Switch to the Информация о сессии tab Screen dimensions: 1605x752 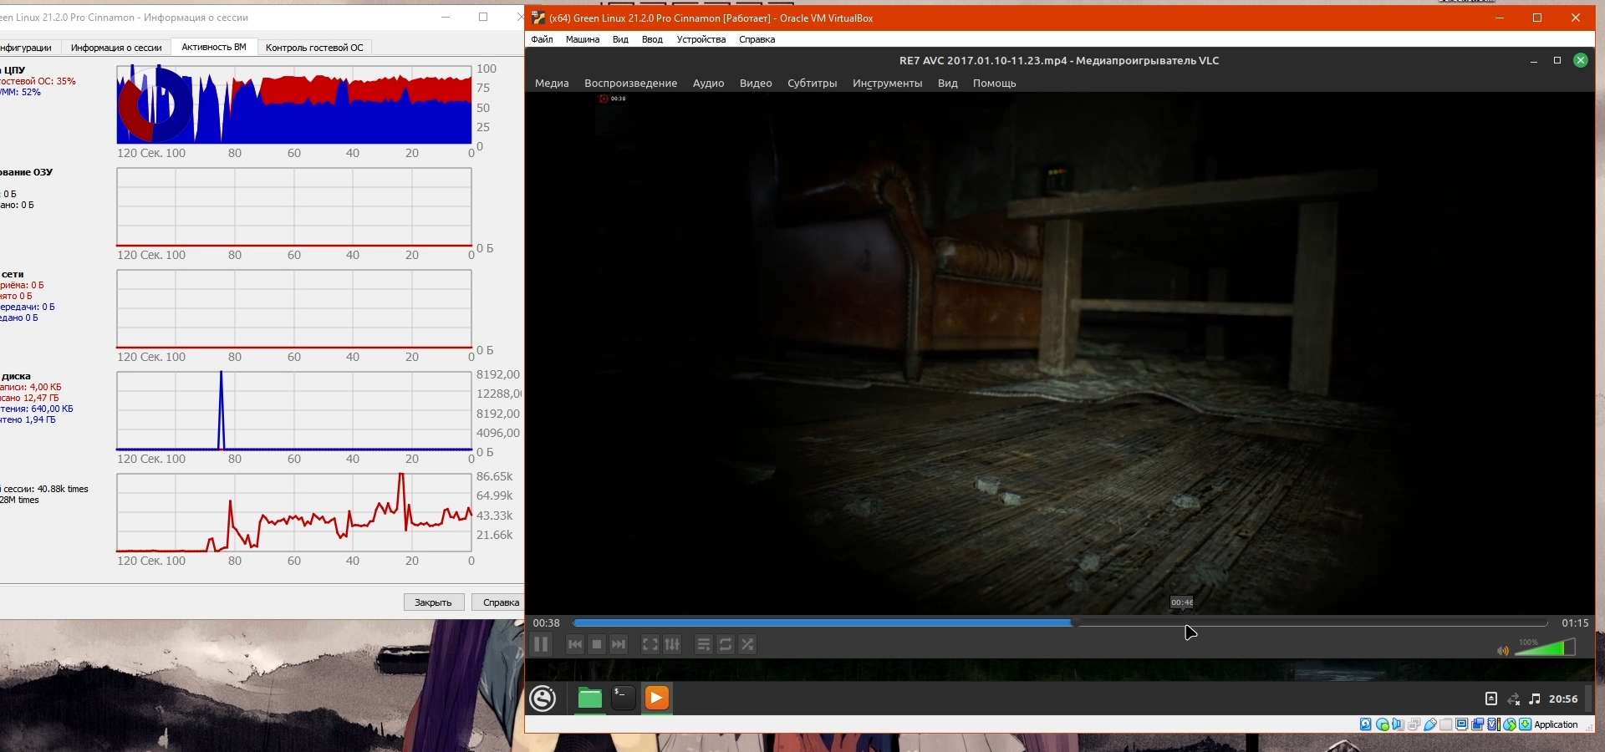pyautogui.click(x=116, y=48)
